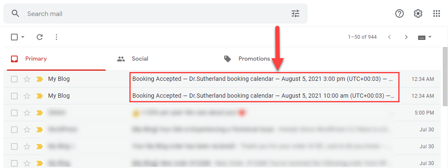Click the Search mail field
Screen dimensions: 448x168
pyautogui.click(x=156, y=14)
